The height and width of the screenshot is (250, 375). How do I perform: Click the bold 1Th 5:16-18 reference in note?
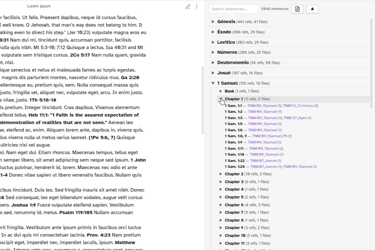click(x=43, y=100)
